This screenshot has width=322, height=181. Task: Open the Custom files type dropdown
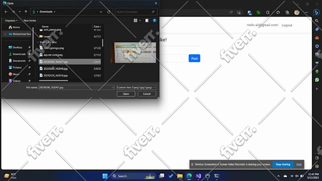click(x=136, y=87)
